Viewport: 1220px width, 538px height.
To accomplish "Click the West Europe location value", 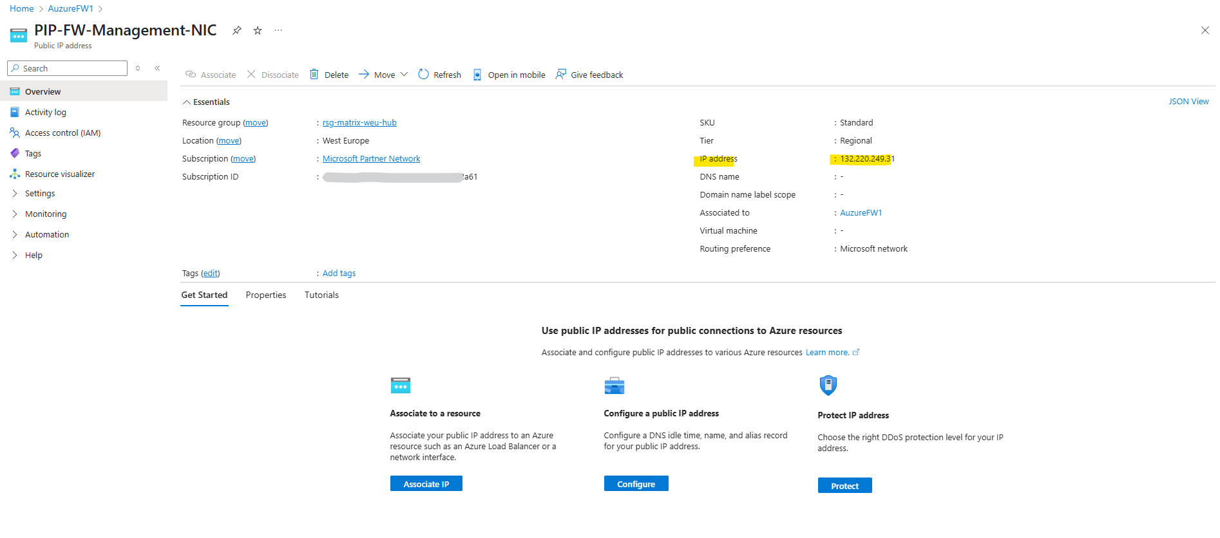I will coord(346,140).
